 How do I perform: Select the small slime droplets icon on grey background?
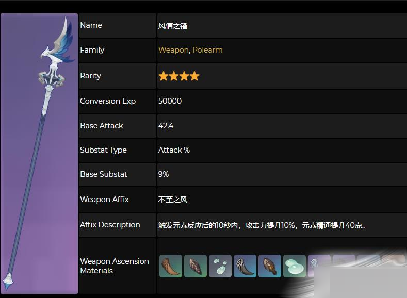click(x=220, y=266)
